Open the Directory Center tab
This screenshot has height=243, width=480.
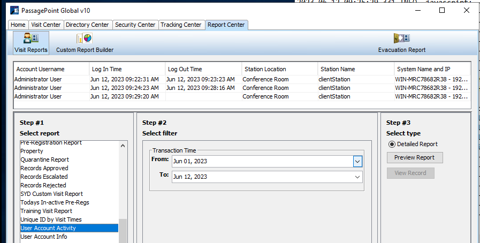(x=87, y=25)
